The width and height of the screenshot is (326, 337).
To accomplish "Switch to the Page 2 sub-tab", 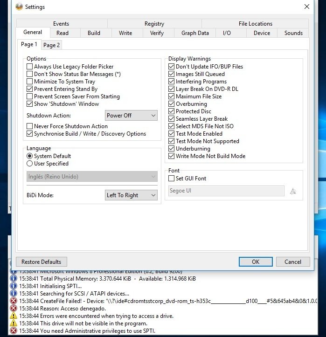I will coord(51,45).
